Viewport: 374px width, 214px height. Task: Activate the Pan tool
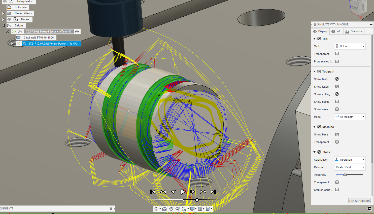pyautogui.click(x=171, y=209)
